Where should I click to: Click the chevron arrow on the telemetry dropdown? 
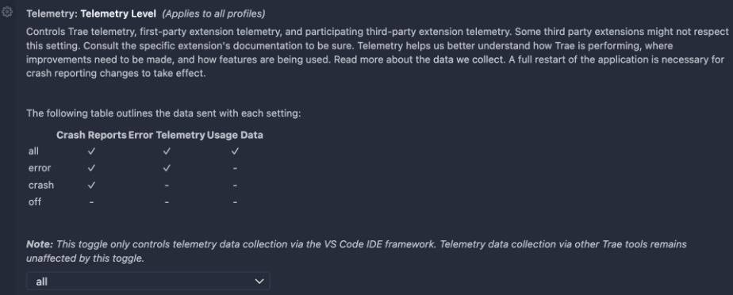tap(259, 281)
